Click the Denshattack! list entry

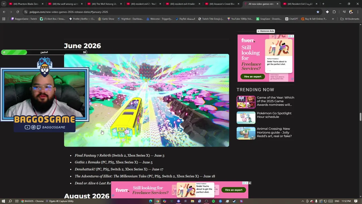[x=119, y=169]
